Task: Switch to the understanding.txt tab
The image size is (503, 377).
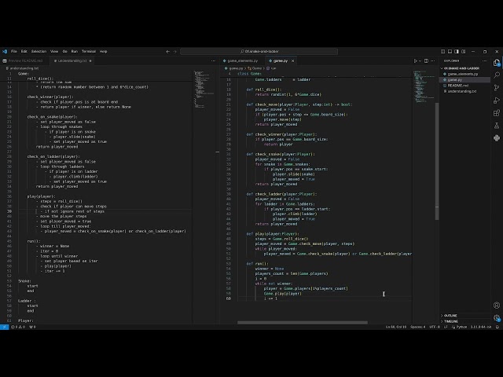Action: 72,60
